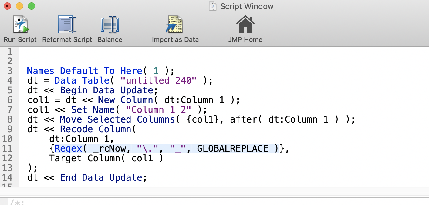
Task: Open Import as Data from the toolbar
Action: (x=175, y=24)
